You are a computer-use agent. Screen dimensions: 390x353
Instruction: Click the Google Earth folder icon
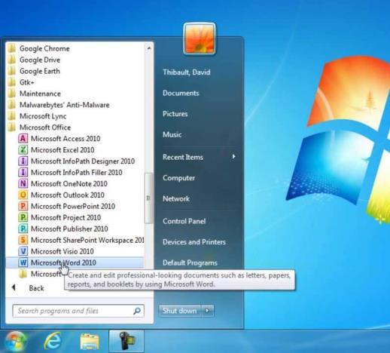(11, 71)
